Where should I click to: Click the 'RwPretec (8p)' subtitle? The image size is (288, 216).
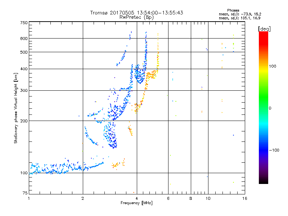pyautogui.click(x=136, y=17)
